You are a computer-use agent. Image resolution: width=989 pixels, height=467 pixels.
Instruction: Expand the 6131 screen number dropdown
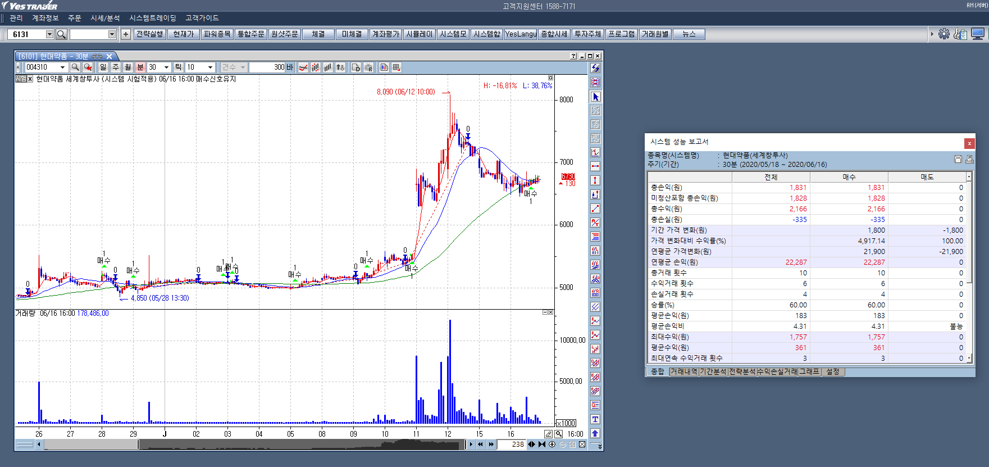[x=49, y=34]
